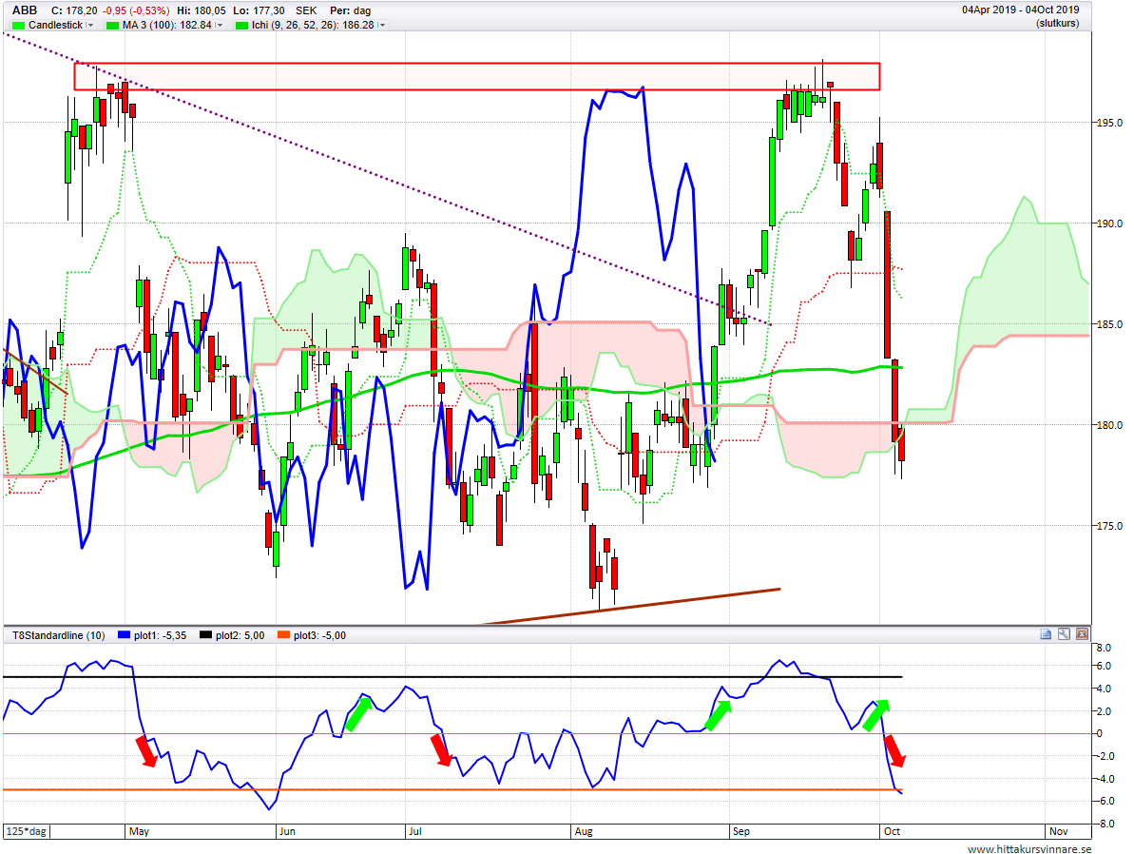Click the 180.0 price axis label
This screenshot has height=854, width=1134.
pos(1109,425)
